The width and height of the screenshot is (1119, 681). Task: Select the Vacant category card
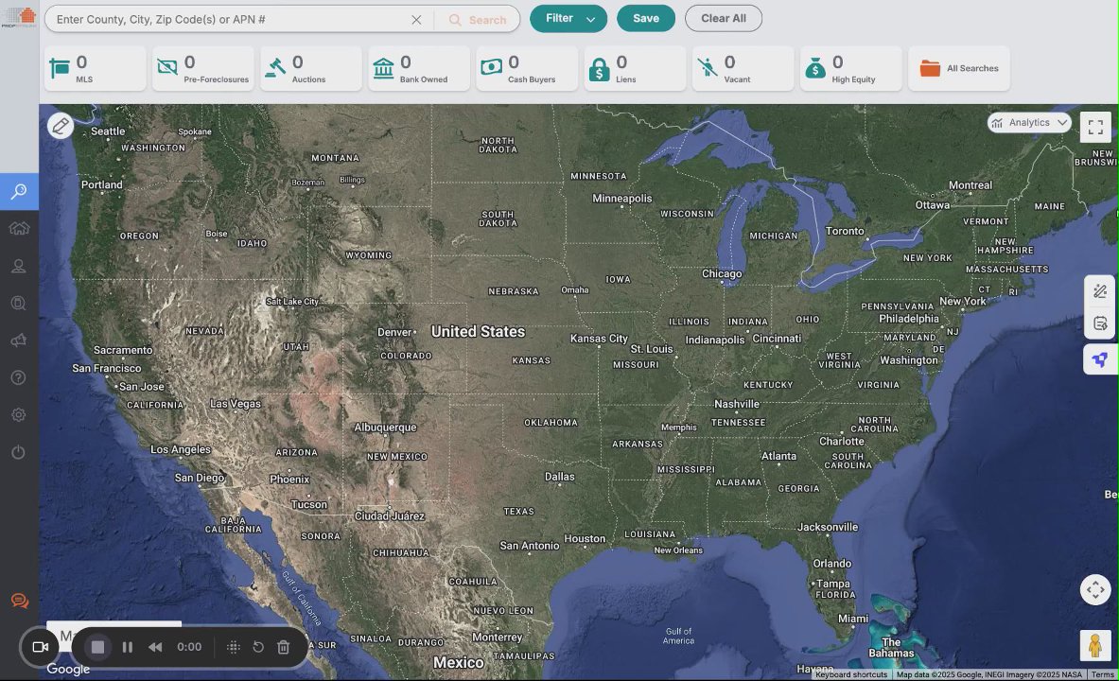743,68
